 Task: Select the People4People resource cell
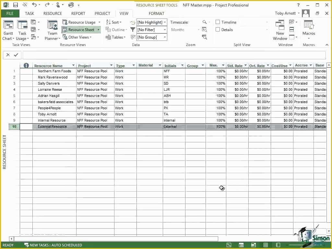click(x=54, y=108)
